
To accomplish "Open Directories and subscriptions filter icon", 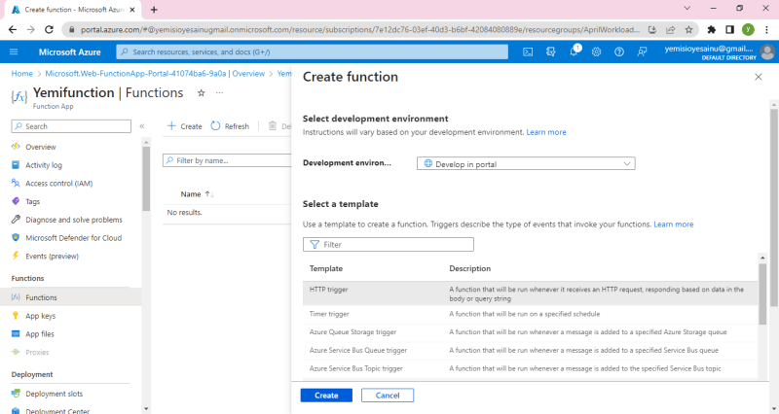I will point(550,52).
